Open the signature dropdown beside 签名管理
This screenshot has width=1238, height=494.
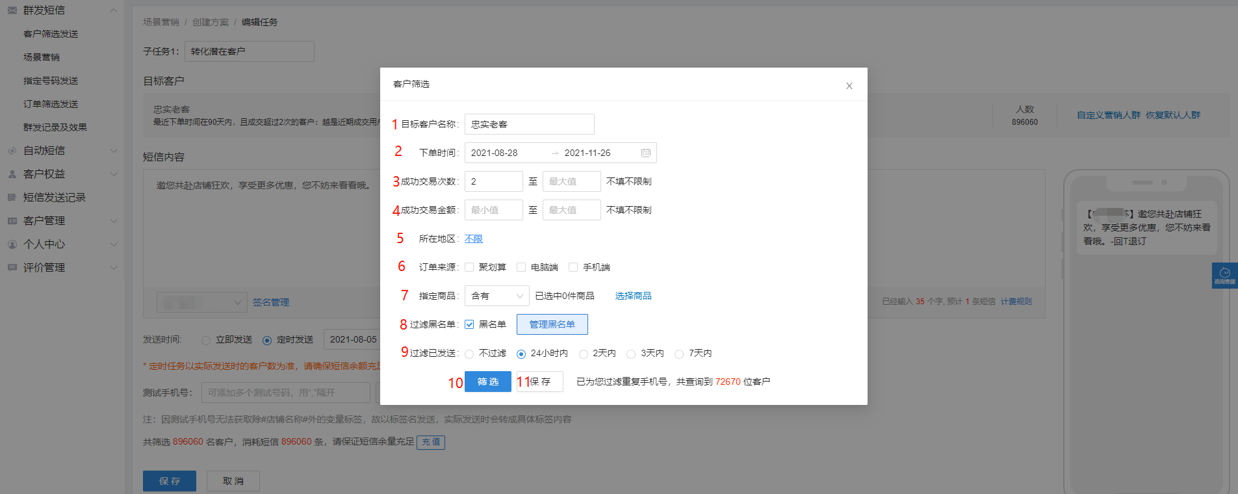202,302
